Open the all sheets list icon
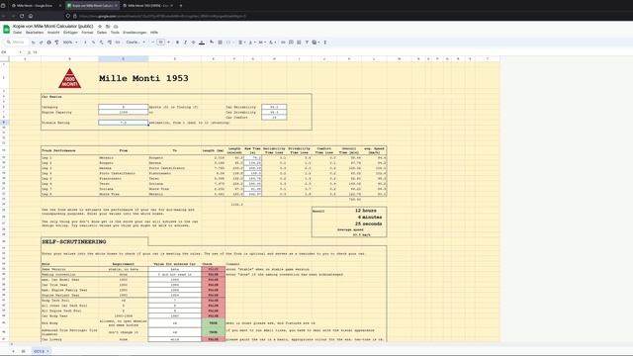Image resolution: width=633 pixels, height=356 pixels. click(23, 351)
